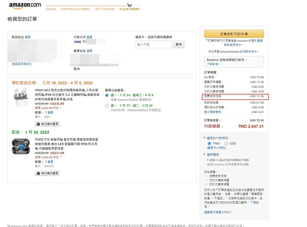Click the gift card code input field

click(153, 44)
